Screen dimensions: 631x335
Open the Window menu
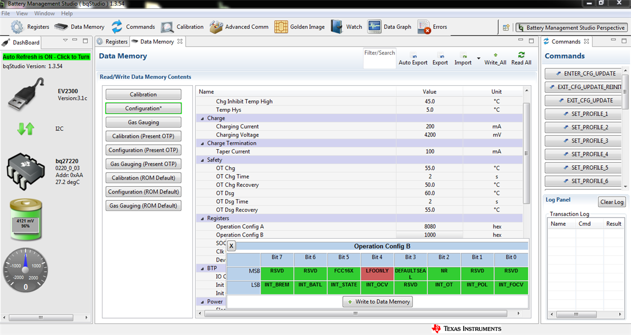(45, 13)
